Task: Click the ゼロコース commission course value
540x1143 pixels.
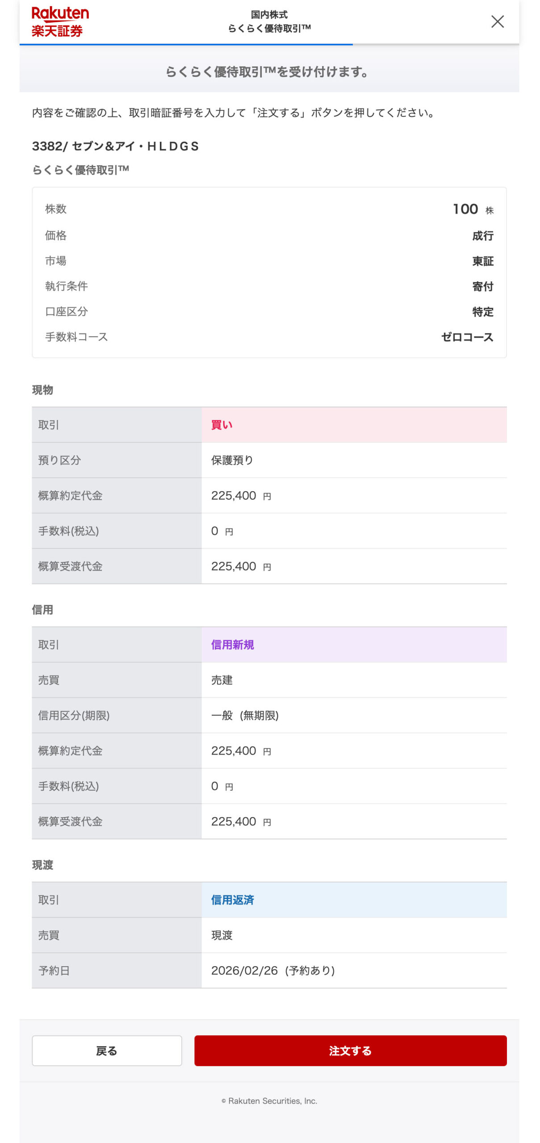Action: point(467,337)
